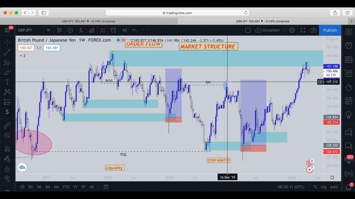Go back in Safari browser

coord(26,13)
